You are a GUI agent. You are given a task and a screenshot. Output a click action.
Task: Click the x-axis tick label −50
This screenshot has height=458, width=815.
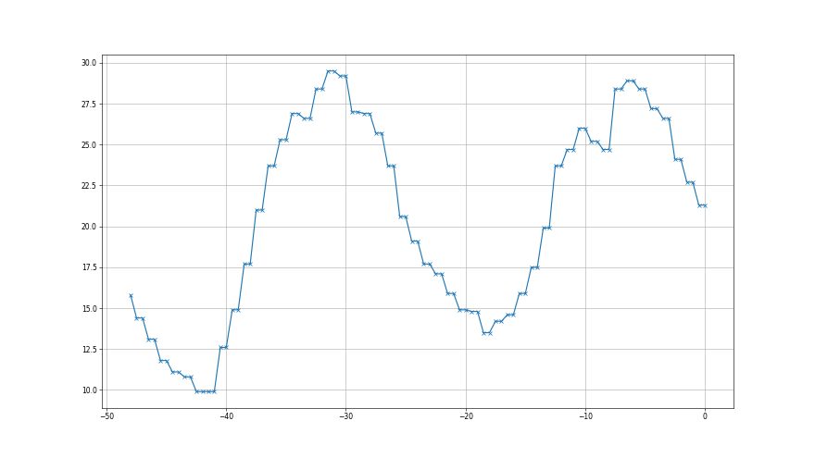click(106, 416)
